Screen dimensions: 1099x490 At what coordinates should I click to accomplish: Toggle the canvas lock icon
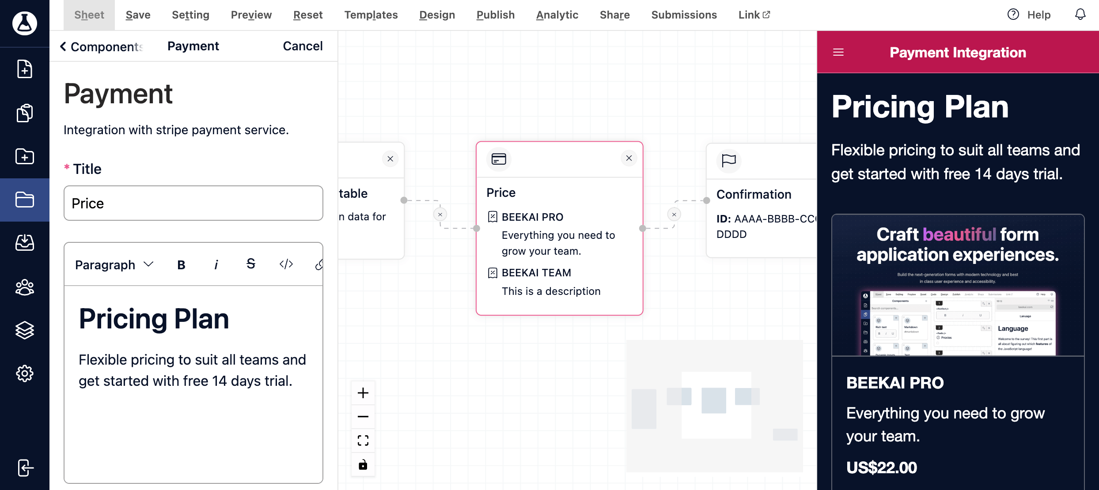363,464
